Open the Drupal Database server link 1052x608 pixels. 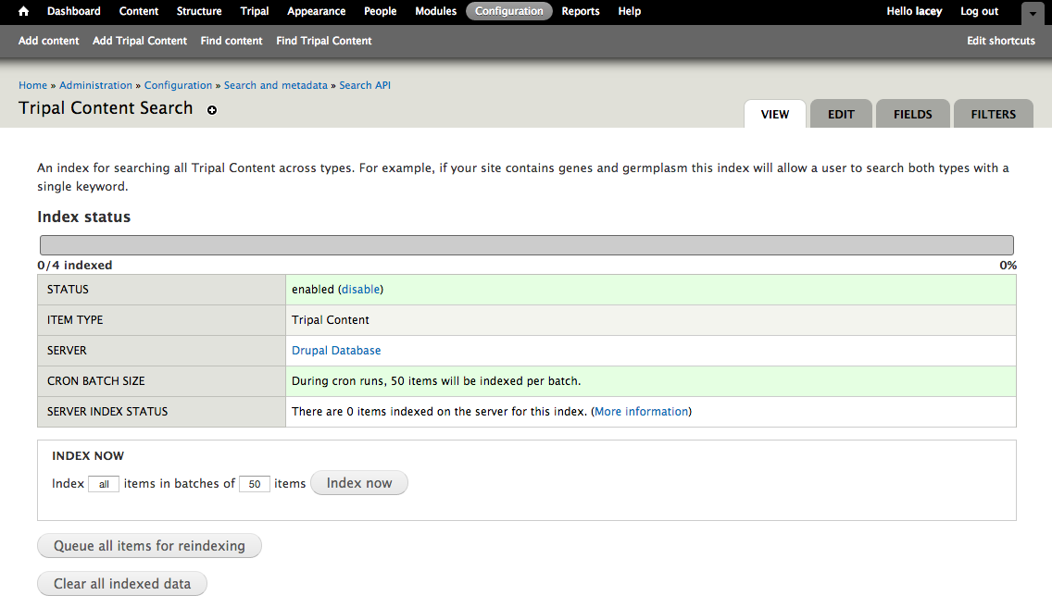[336, 351]
